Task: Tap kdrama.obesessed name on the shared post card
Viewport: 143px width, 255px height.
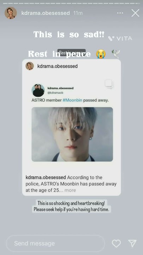Action: [58, 66]
